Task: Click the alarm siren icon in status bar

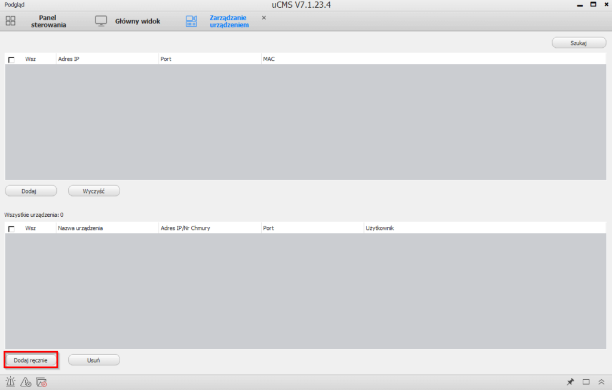Action: click(11, 382)
